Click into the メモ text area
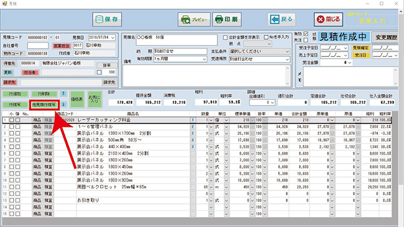The image size is (404, 227). click(x=348, y=77)
